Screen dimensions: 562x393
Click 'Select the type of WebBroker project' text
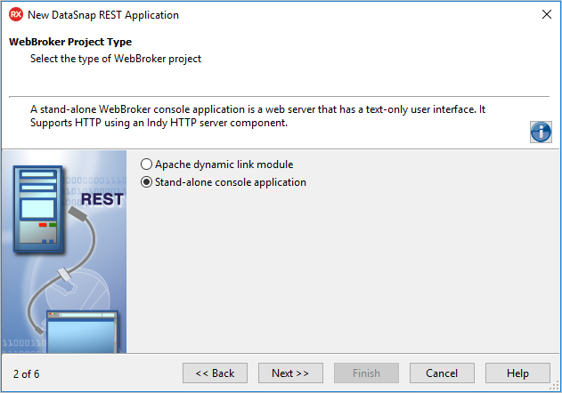tap(116, 59)
